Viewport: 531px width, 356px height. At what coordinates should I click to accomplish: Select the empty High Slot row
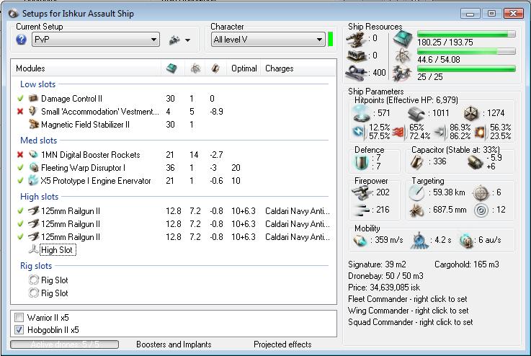(x=57, y=250)
